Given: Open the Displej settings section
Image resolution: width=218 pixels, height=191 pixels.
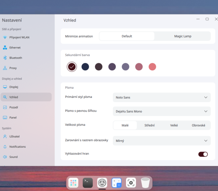Looking at the screenshot, I should click(14, 87).
